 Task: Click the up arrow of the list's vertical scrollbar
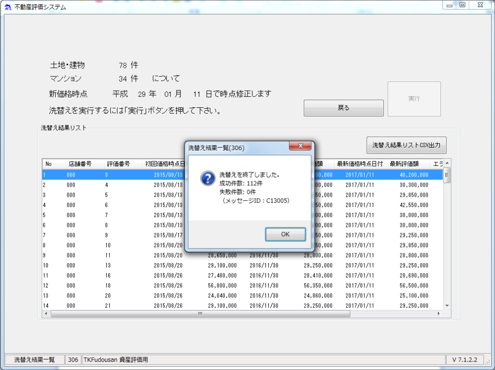tap(447, 163)
